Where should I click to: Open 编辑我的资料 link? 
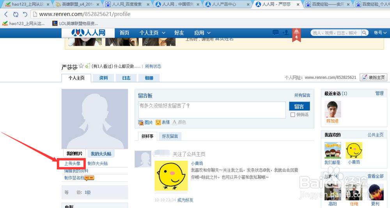point(76,171)
